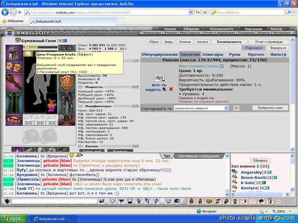This screenshot has height=223, width=298.
Task: Select the equipped mace weapon slot
Action: pos(14,82)
